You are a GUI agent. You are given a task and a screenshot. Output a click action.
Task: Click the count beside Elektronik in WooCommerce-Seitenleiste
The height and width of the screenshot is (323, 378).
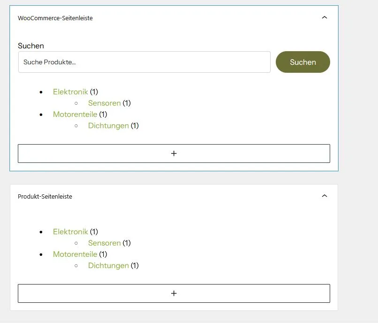(x=94, y=92)
